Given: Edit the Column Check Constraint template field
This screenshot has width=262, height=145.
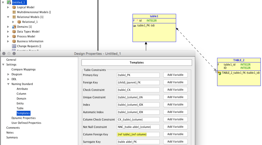Looking at the screenshot, I should pos(138,120).
